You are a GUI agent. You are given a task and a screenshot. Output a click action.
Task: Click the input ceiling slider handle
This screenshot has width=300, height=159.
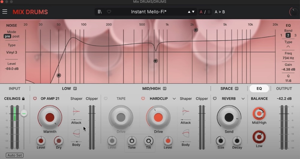pyautogui.click(x=24, y=113)
